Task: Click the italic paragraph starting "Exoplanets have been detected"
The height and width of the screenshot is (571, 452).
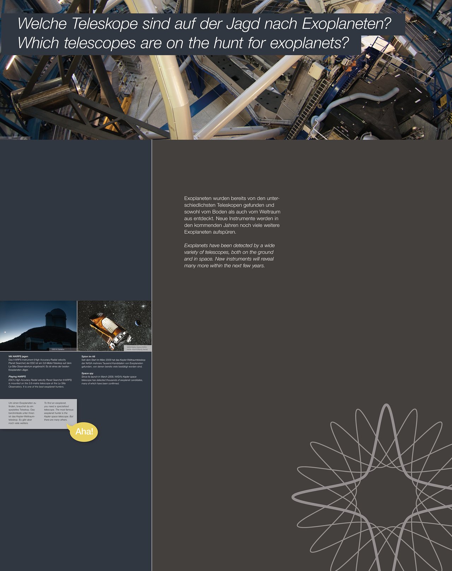Action: [x=230, y=255]
